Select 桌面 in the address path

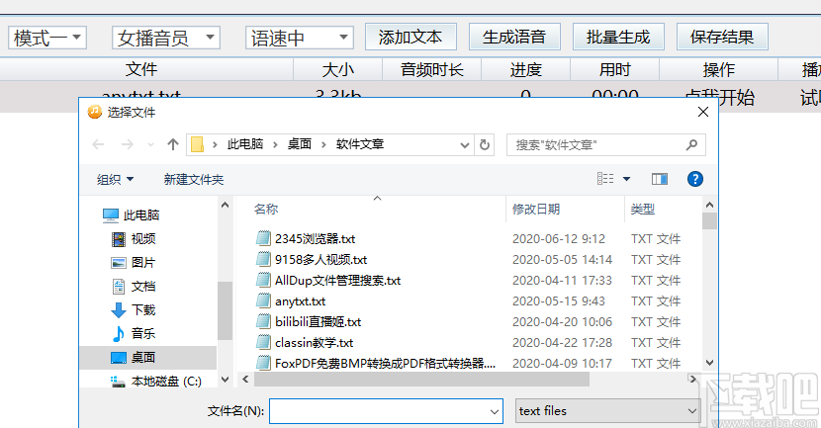(x=300, y=144)
